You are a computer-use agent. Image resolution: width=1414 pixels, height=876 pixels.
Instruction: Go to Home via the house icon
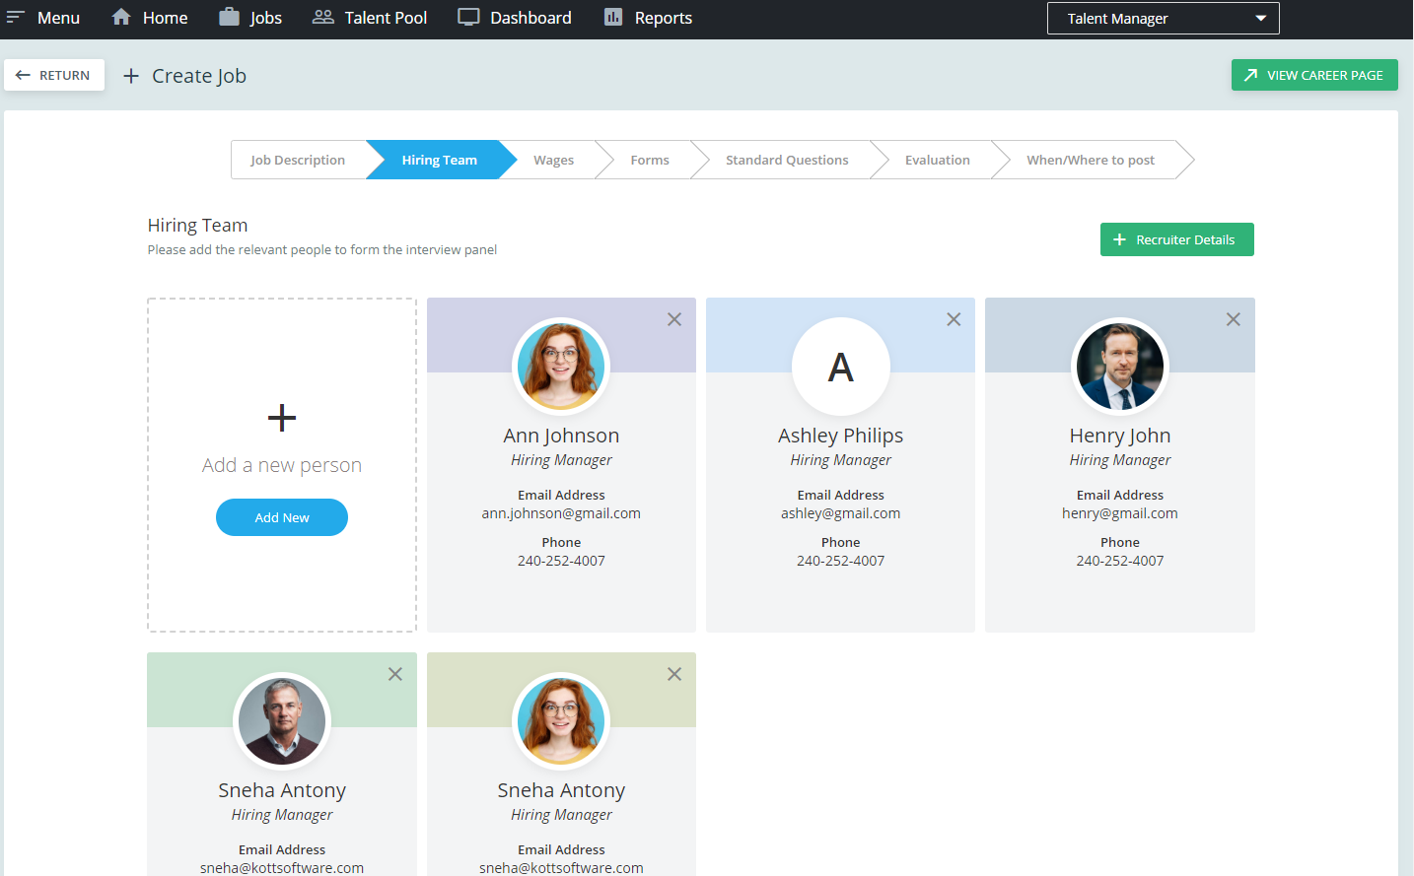pyautogui.click(x=121, y=17)
